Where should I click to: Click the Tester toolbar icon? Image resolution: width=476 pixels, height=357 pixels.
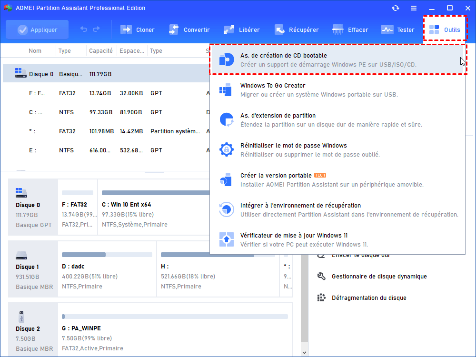coord(387,30)
